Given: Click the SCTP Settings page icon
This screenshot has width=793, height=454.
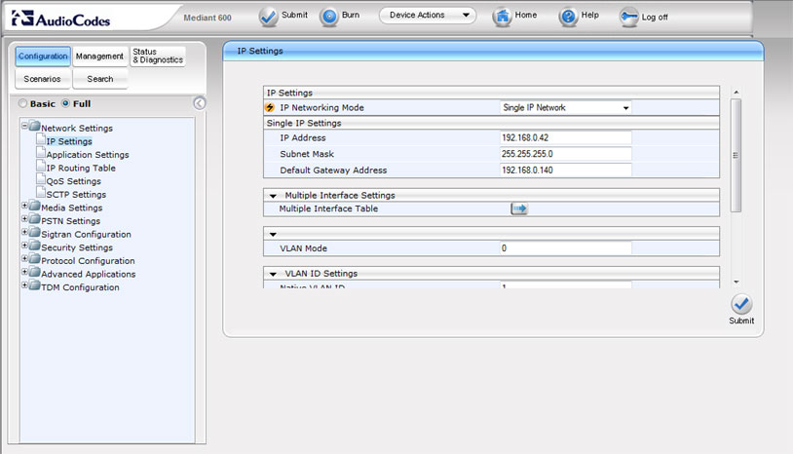Looking at the screenshot, I should pos(41,192).
